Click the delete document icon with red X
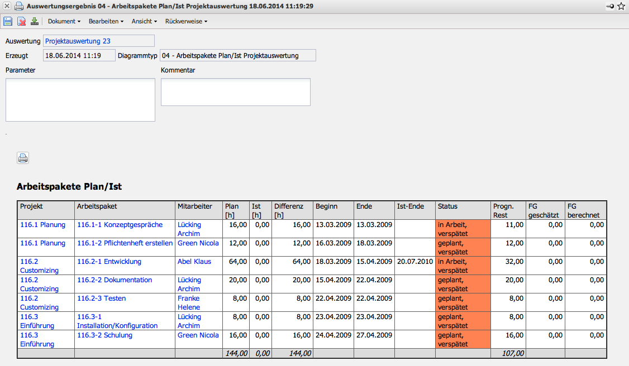 point(21,21)
